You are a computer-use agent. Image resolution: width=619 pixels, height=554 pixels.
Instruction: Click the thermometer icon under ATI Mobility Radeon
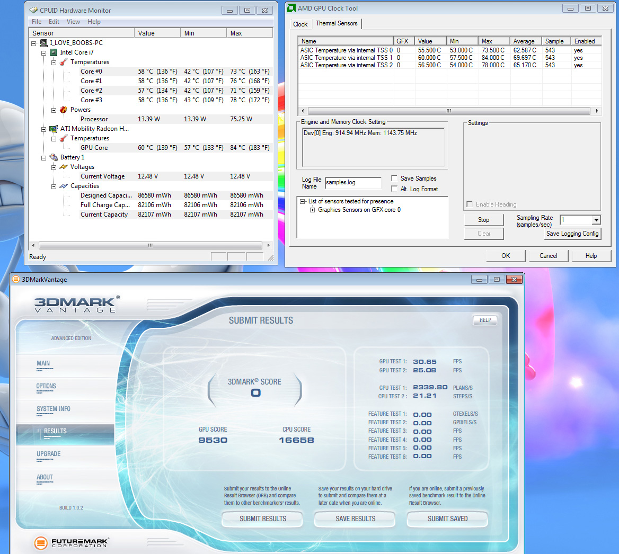click(x=63, y=138)
